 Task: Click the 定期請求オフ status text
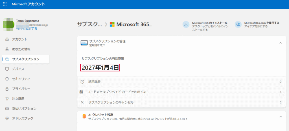click(x=97, y=45)
